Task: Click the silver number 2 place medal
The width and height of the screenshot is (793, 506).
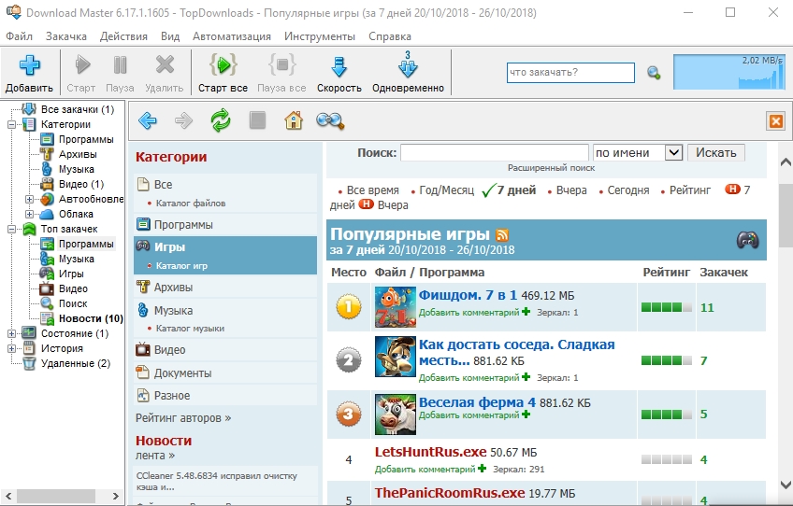Action: click(349, 360)
